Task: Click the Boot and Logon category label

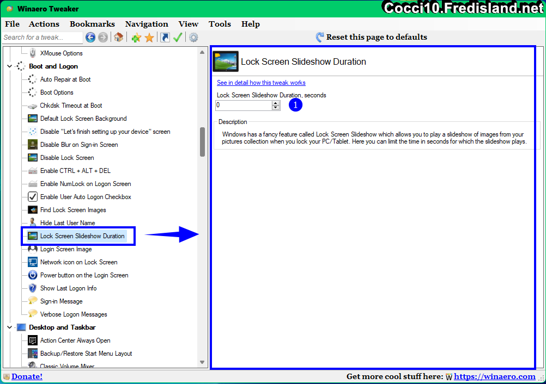Action: pos(53,66)
